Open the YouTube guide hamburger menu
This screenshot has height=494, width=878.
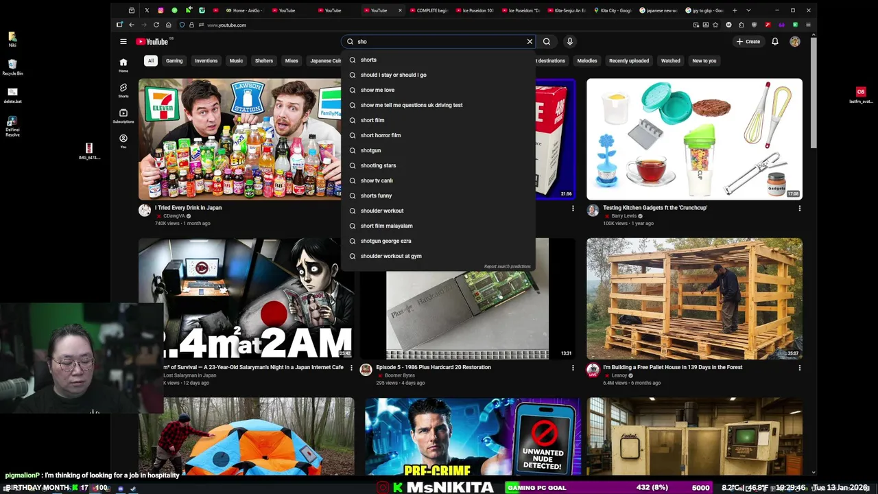click(x=123, y=41)
